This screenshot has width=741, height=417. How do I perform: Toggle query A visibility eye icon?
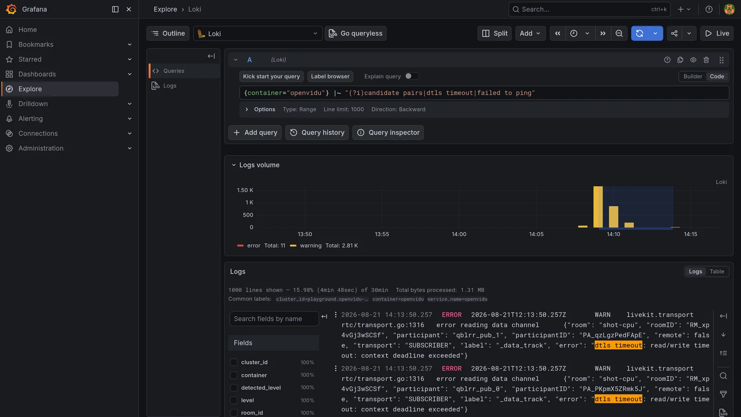693,60
